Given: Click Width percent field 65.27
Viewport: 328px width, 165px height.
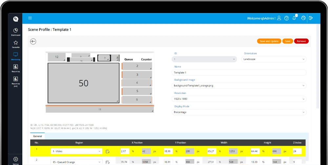Looking at the screenshot, I should pyautogui.click(x=212, y=151).
